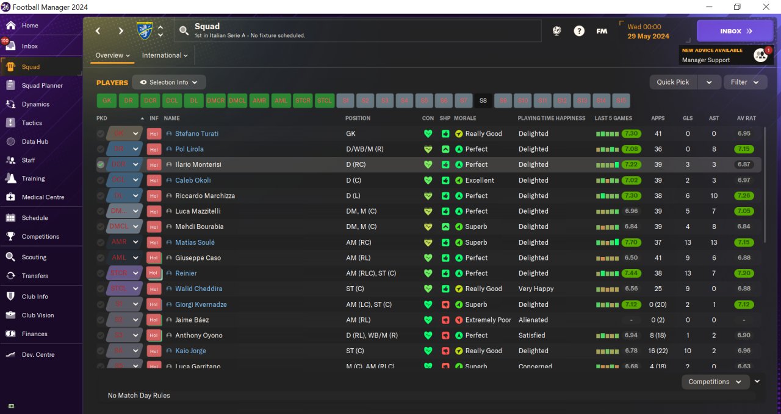This screenshot has width=781, height=414.
Task: Go back with the left arrow
Action: (x=98, y=31)
